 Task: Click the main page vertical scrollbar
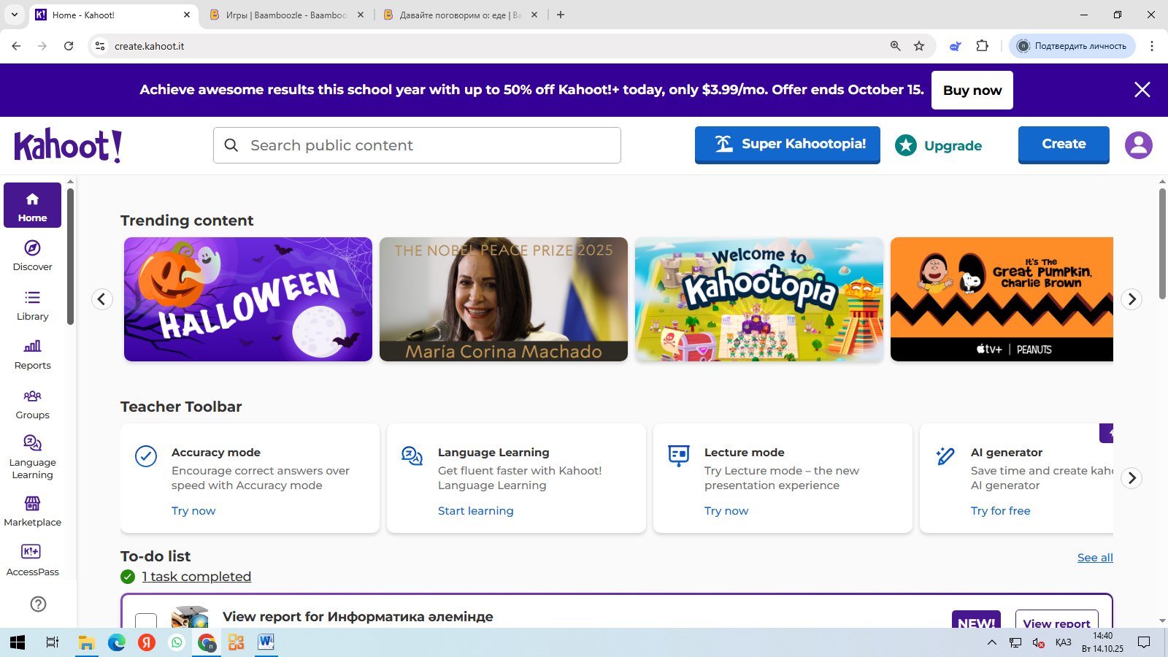point(1162,243)
